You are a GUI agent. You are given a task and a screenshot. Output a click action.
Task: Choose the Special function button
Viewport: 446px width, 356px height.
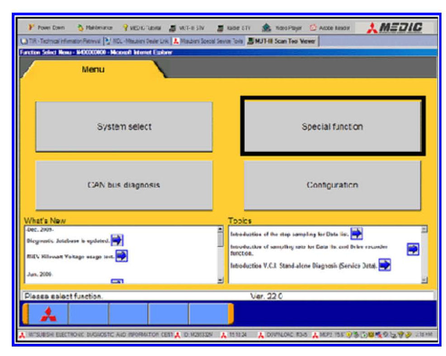tap(332, 127)
